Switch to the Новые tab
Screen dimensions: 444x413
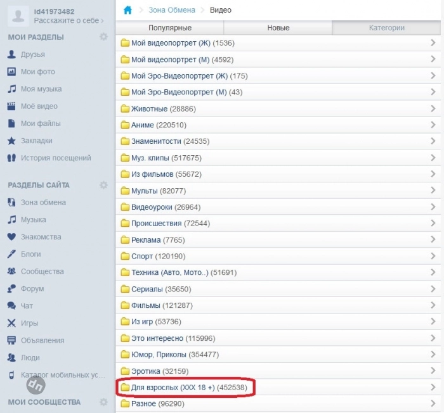(x=278, y=28)
